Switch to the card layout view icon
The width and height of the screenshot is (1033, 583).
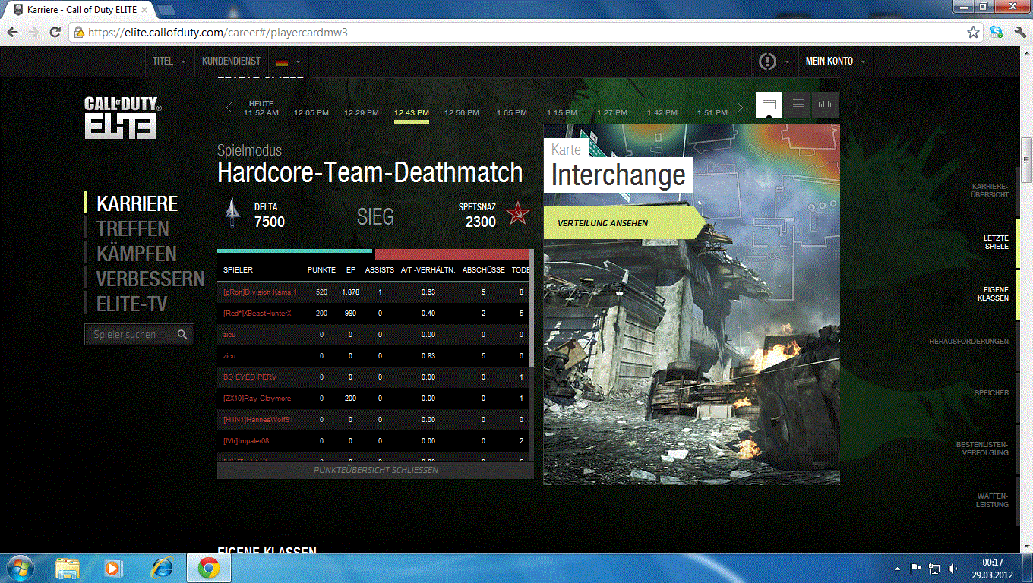[769, 106]
